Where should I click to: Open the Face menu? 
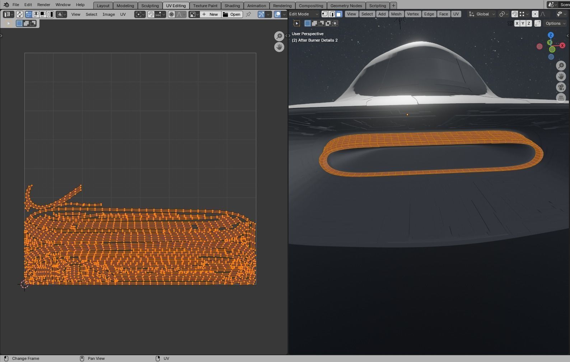[444, 14]
